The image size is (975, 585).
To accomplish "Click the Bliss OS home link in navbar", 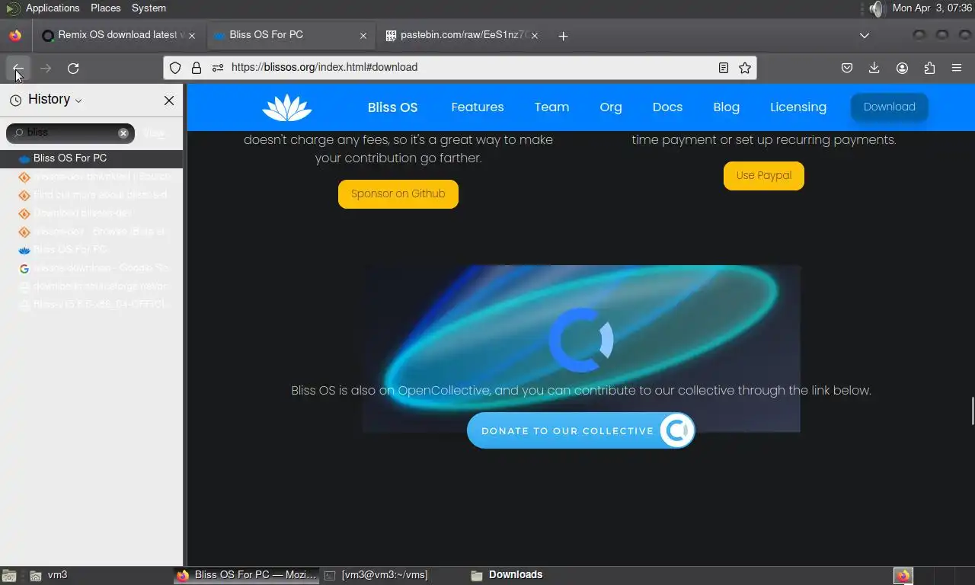I will coord(392,107).
